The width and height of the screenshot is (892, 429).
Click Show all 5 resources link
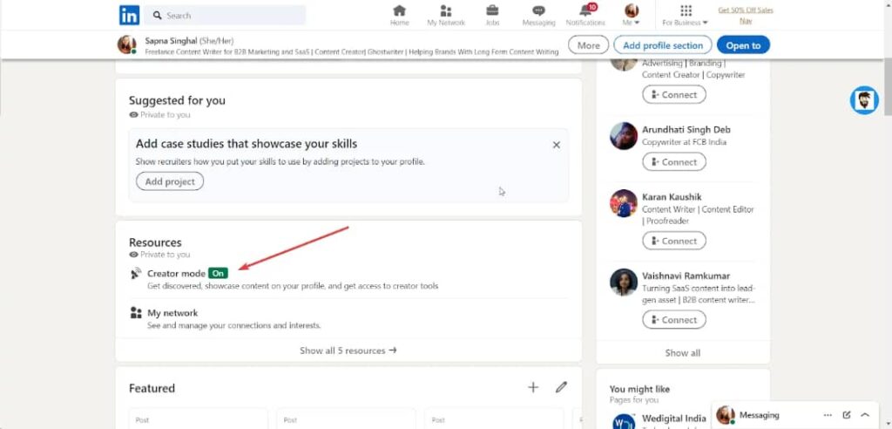[x=348, y=351]
